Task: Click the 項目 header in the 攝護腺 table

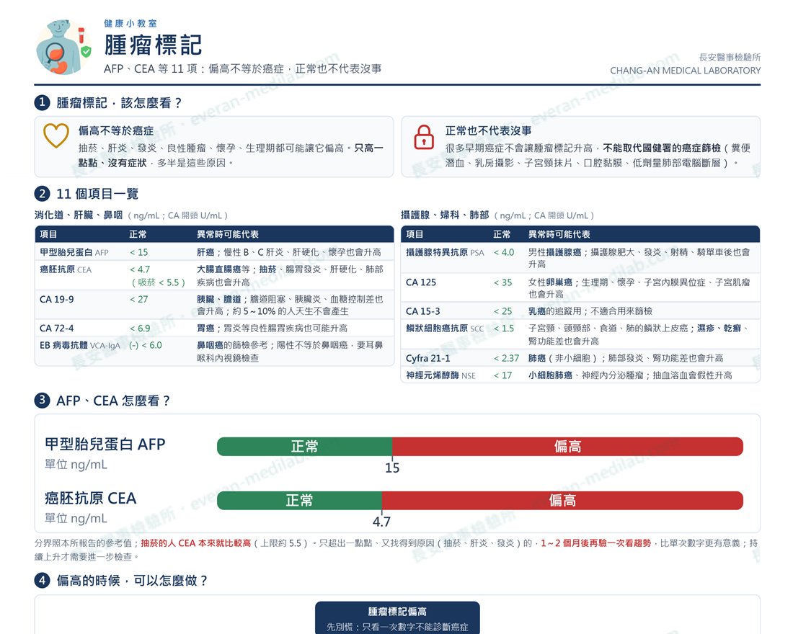Action: coord(415,234)
